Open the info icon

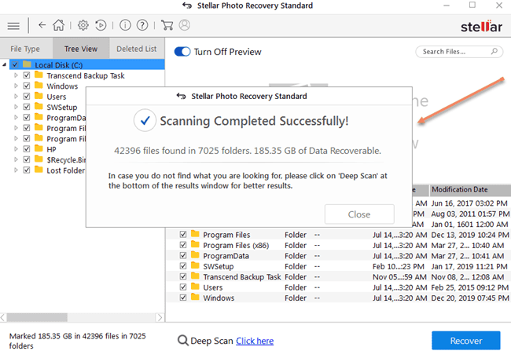(x=125, y=25)
